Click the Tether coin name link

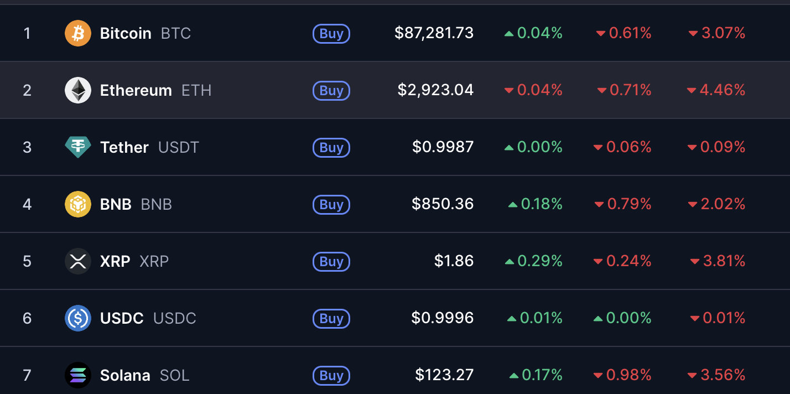coord(124,147)
